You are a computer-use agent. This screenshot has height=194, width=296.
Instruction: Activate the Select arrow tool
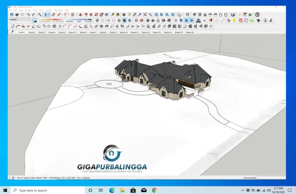click(x=46, y=14)
